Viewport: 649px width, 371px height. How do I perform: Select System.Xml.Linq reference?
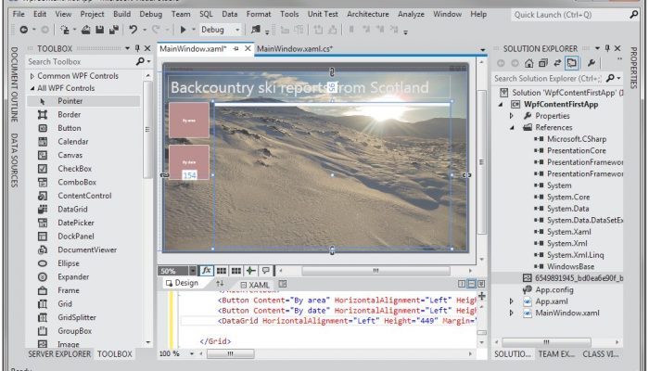576,255
